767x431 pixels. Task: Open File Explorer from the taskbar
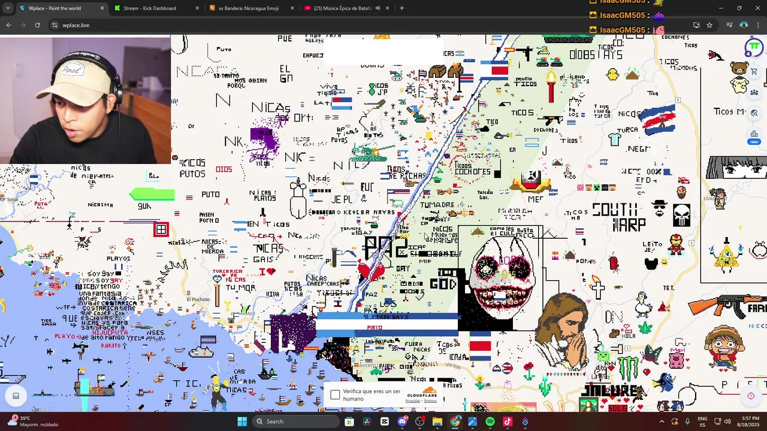pos(437,421)
